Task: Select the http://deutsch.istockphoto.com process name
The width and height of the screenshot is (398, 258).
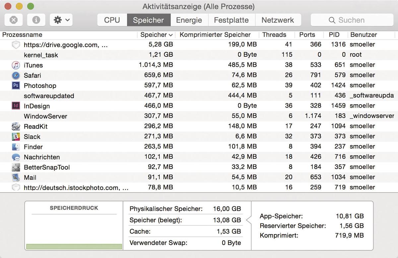Action: (x=76, y=188)
